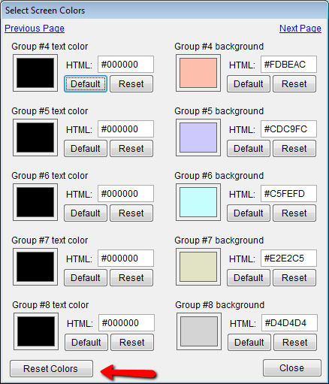The width and height of the screenshot is (329, 384).
Task: Set Group #5 background to Default
Action: tap(249, 149)
